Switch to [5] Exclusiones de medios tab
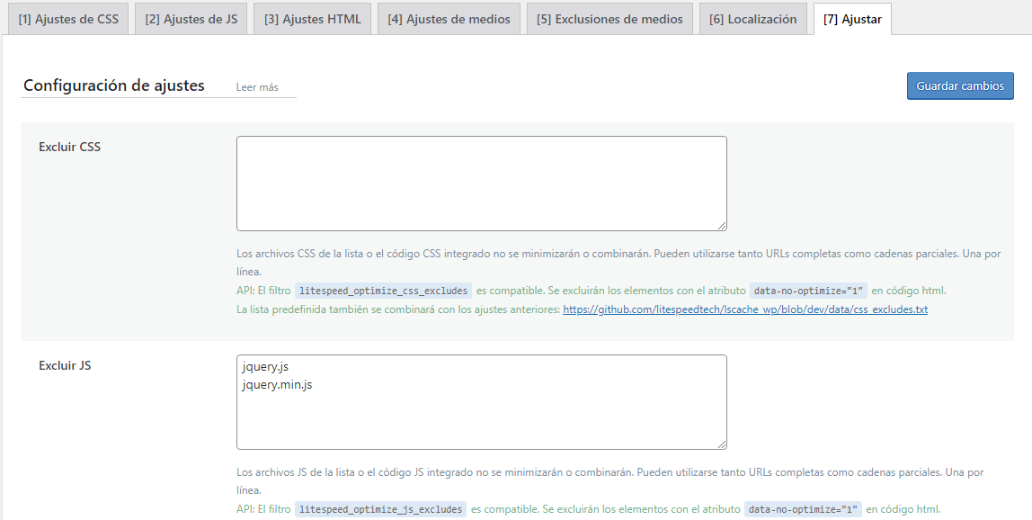Viewport: 1032px width, 520px height. tap(609, 17)
